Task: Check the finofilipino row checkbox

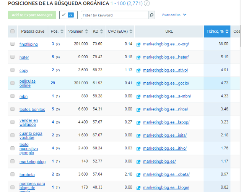Action: pos(13,44)
